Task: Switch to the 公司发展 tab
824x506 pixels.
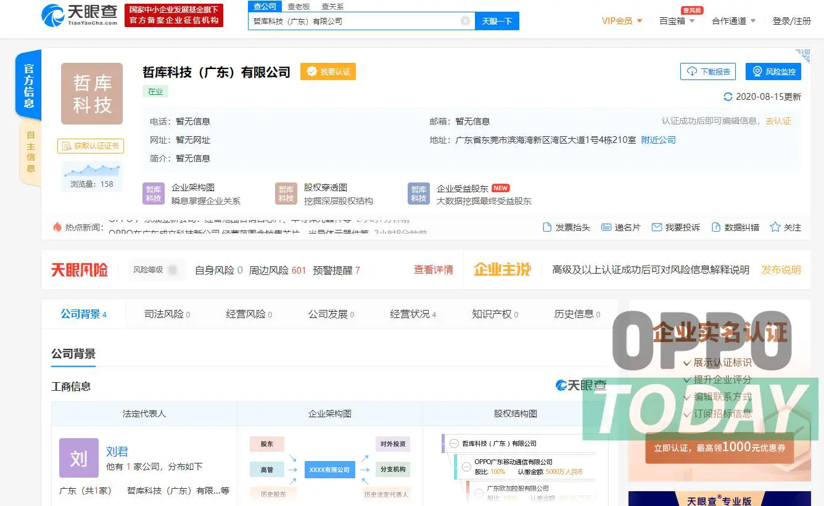Action: (x=331, y=314)
